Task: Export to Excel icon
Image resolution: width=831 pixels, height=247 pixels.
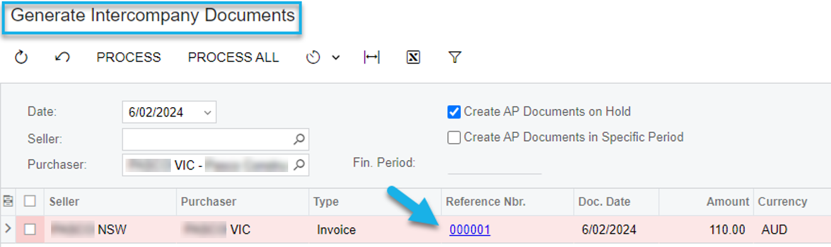Action: point(413,57)
